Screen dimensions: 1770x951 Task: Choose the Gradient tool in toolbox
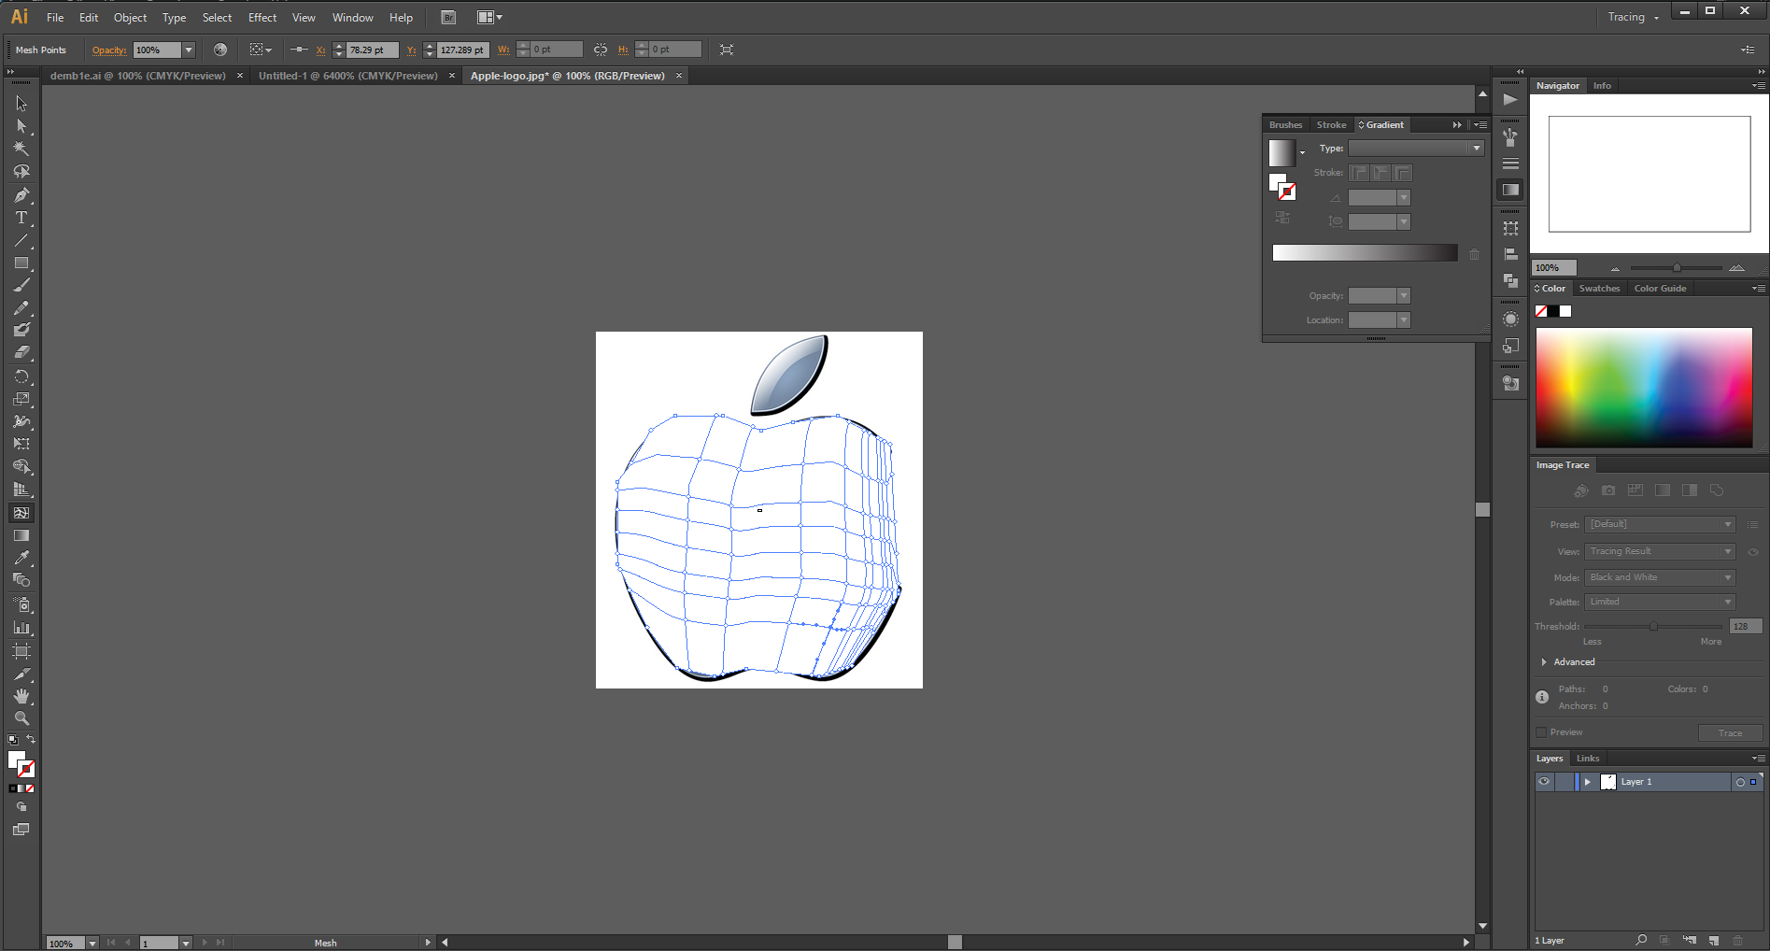[x=21, y=535]
